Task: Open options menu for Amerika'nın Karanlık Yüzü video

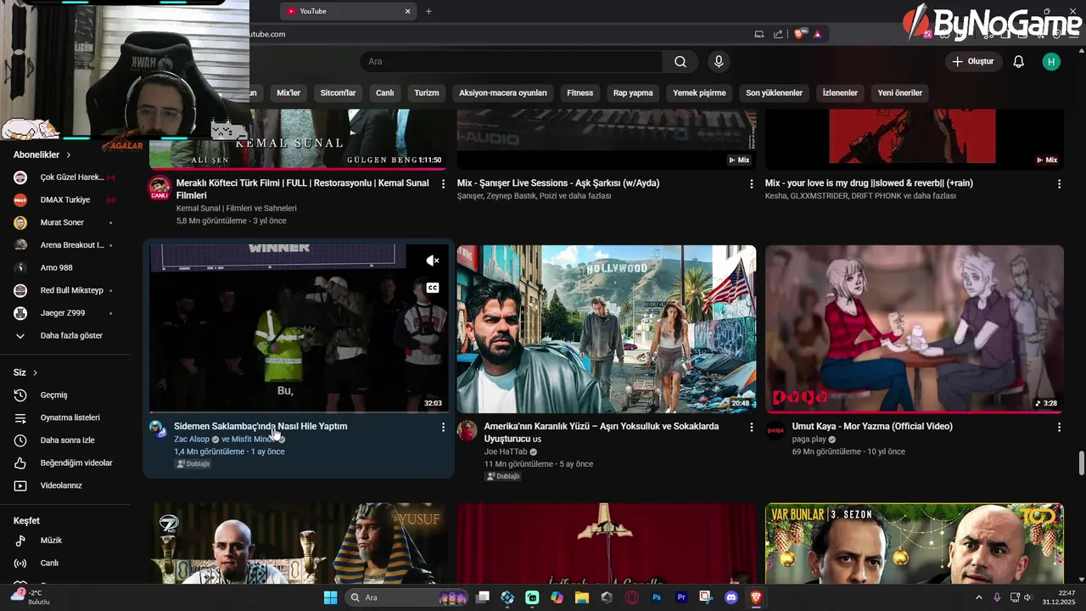Action: [751, 427]
